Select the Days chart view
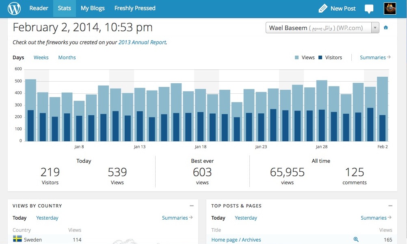Viewport: 407px width, 244px height. (18, 58)
